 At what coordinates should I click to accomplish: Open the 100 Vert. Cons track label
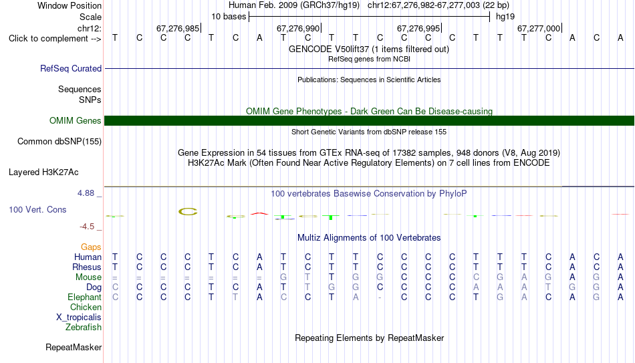tap(37, 209)
